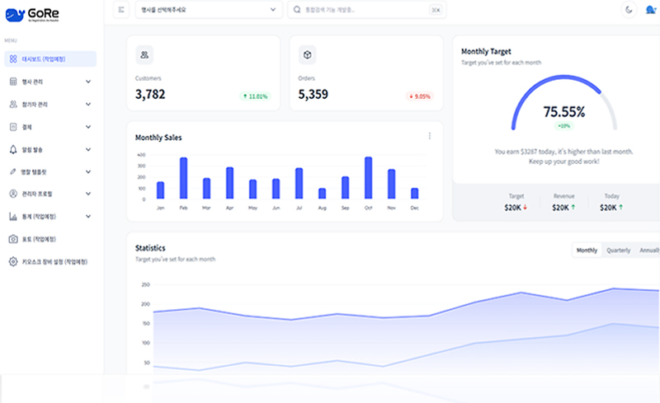Toggle the sidebar collapse hamburger button
Screen dimensions: 660x403
[121, 10]
